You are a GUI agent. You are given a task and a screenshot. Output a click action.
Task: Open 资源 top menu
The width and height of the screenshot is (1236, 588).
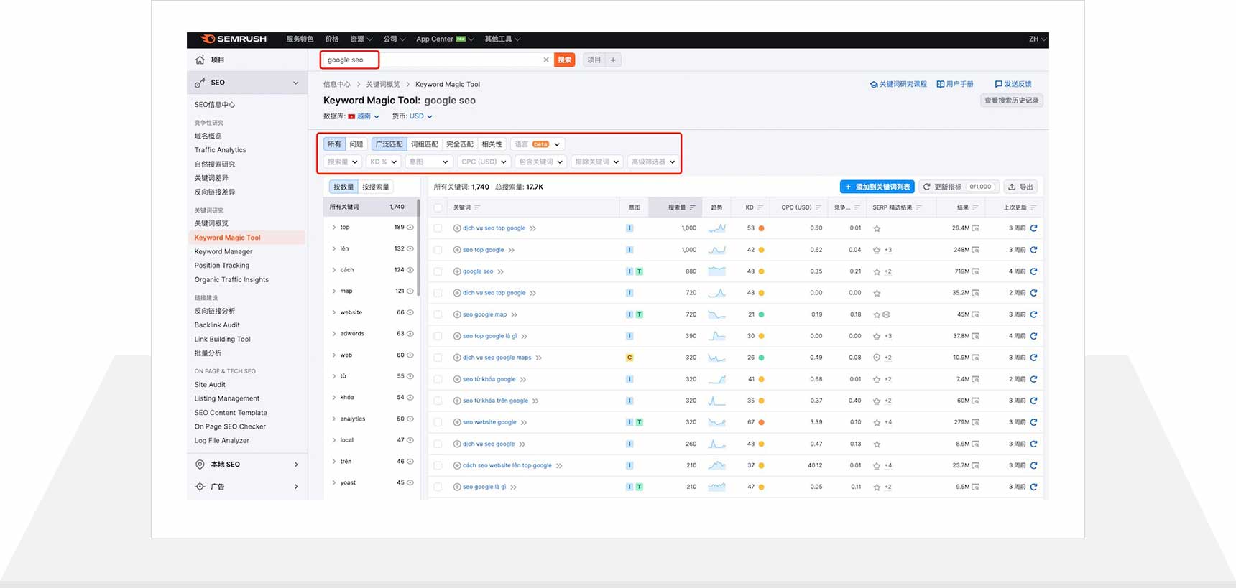361,39
